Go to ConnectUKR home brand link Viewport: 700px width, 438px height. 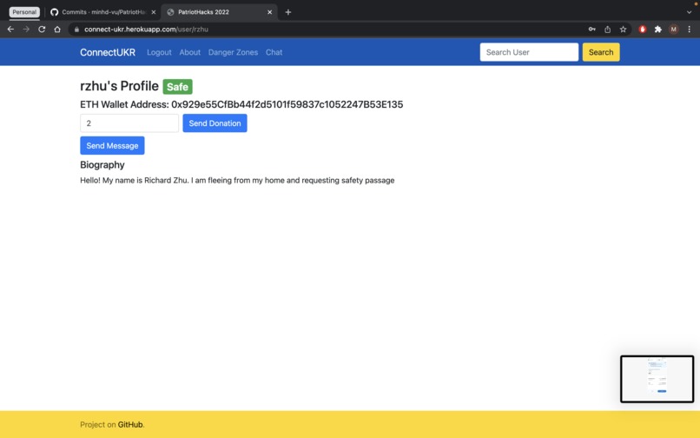[108, 52]
